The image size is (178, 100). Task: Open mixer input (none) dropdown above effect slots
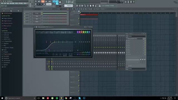137,36
